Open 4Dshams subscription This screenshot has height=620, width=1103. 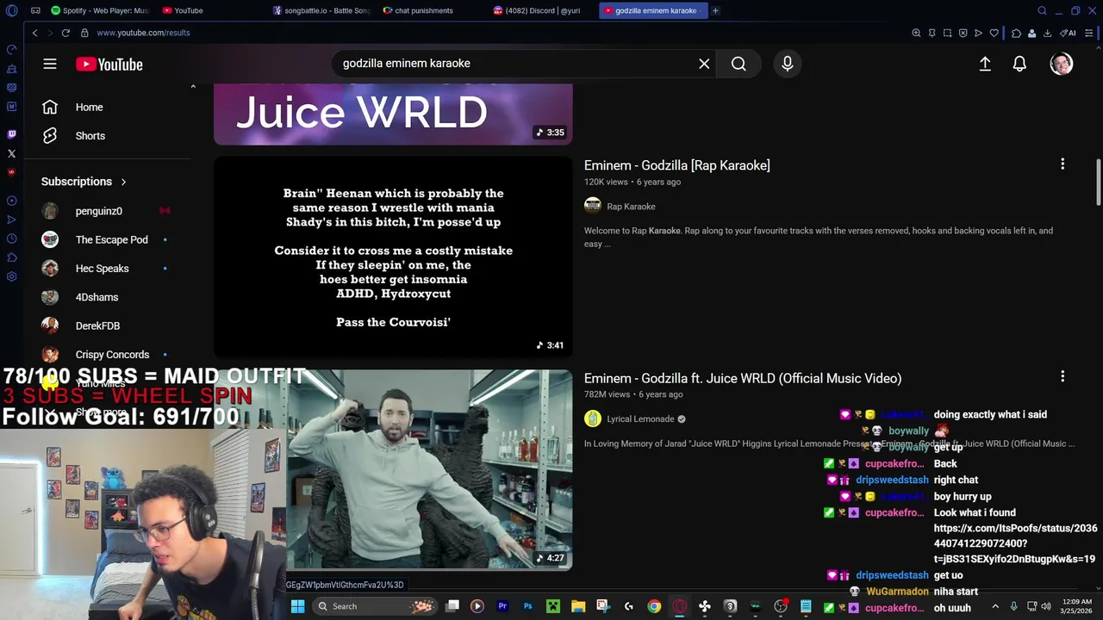(x=97, y=297)
